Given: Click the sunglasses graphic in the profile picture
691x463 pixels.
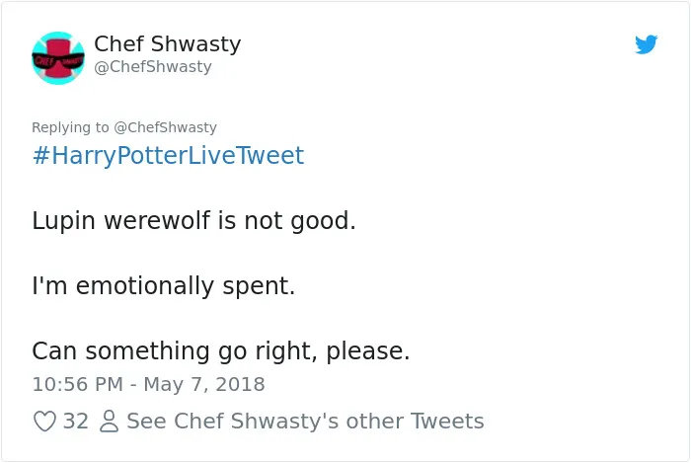Looking at the screenshot, I should pos(58,61).
